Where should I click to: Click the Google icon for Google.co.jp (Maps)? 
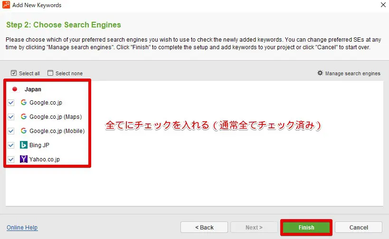(24, 116)
